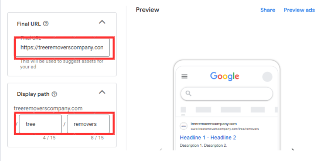Open Preview ads link

[x=299, y=10]
